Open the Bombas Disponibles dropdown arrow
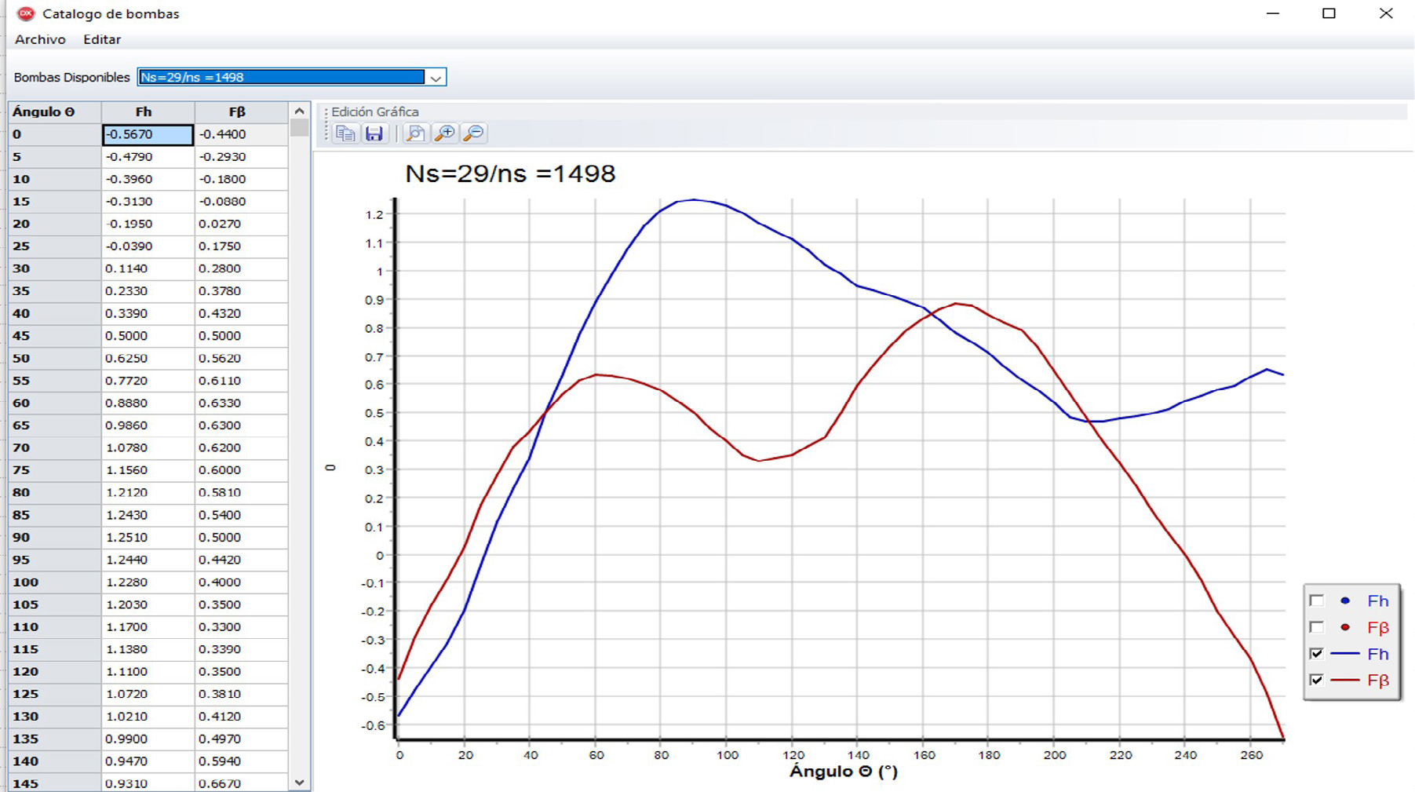This screenshot has height=792, width=1415. coord(436,77)
